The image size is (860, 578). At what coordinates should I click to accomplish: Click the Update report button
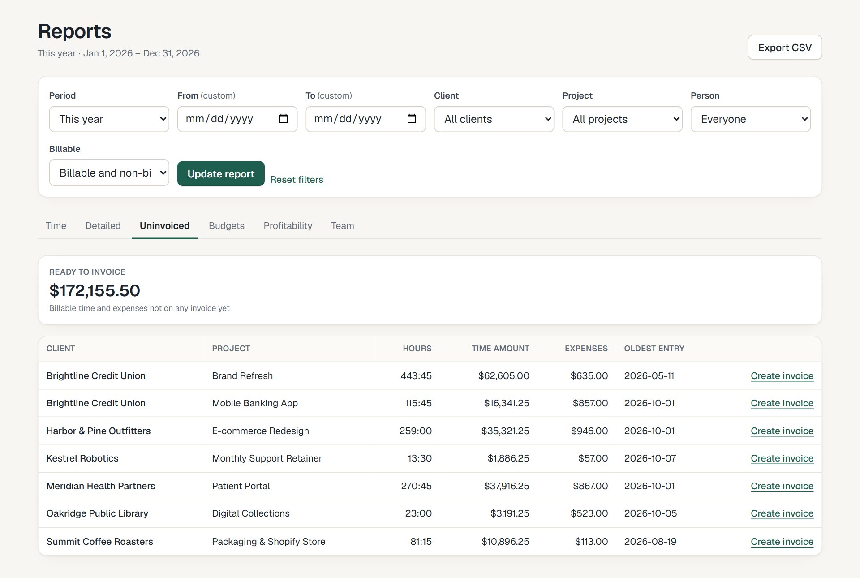221,174
